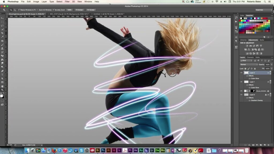Toggle the Resize Windows to Fit checkbox
Viewport: 274px width, 154px height.
coord(19,10)
